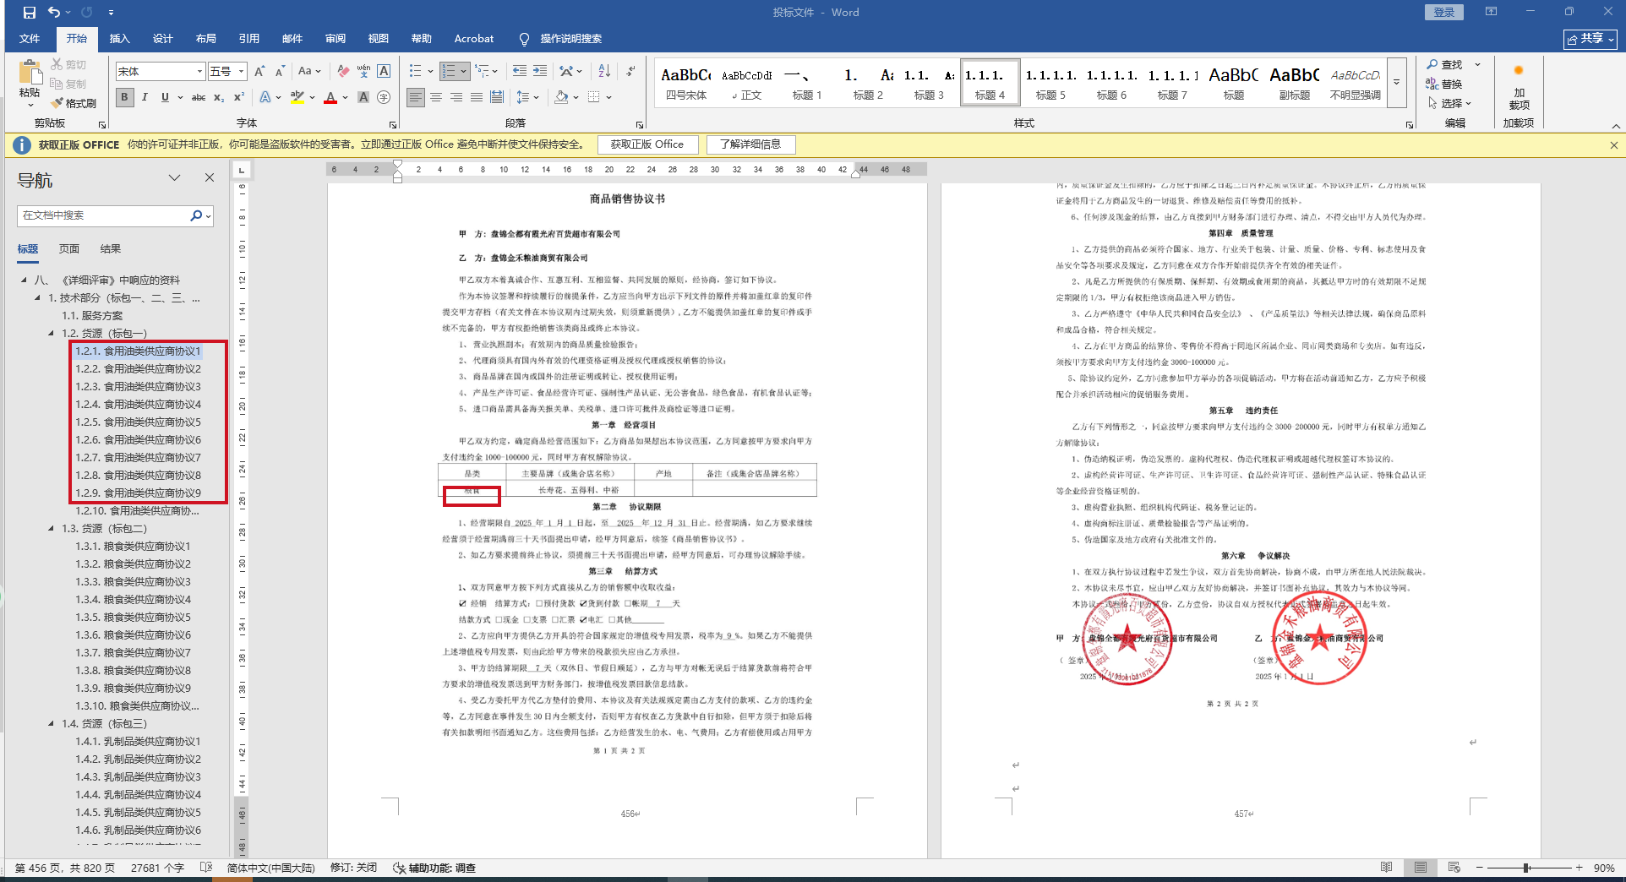Clear all formatting with the eraser icon
This screenshot has width=1626, height=882.
[343, 72]
